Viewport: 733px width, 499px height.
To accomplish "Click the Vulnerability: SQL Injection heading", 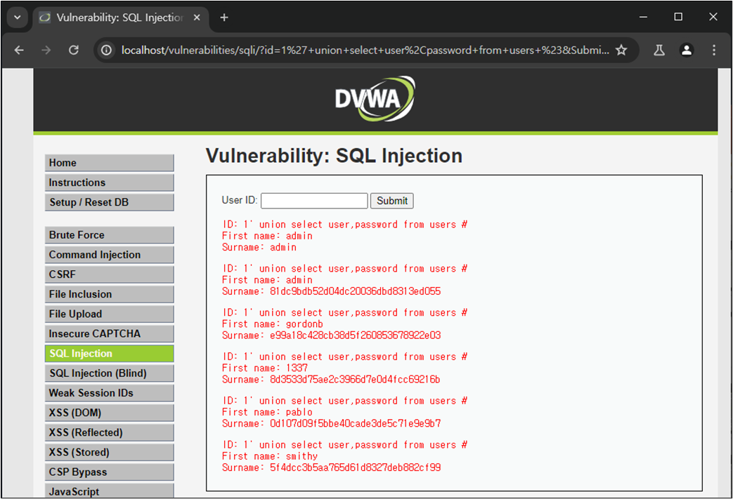I will pyautogui.click(x=334, y=156).
